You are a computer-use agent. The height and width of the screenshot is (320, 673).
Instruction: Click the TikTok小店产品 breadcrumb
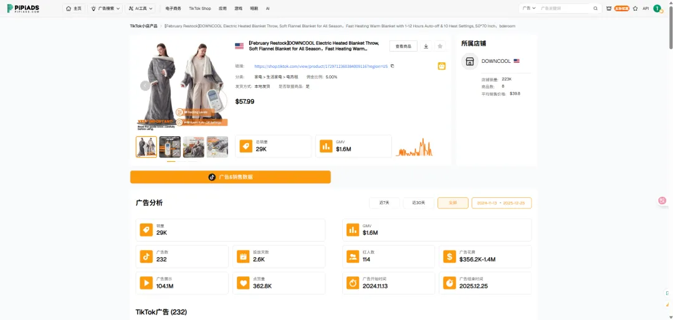[x=144, y=26]
